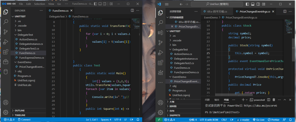
Task: Click Connect in CEC-IDE status bar
Action: 24,120
